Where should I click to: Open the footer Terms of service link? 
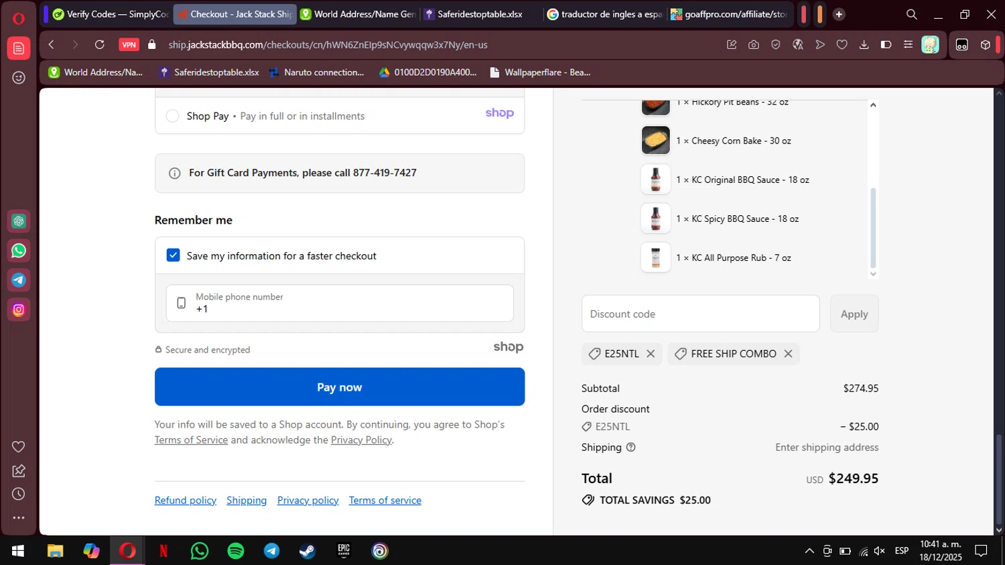click(385, 500)
